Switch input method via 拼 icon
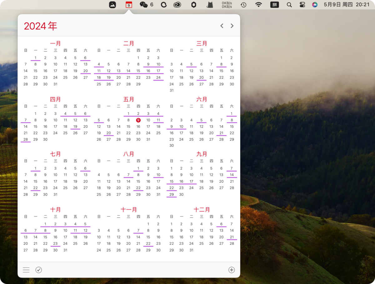Screen dimensions: 375x284 [274, 5]
